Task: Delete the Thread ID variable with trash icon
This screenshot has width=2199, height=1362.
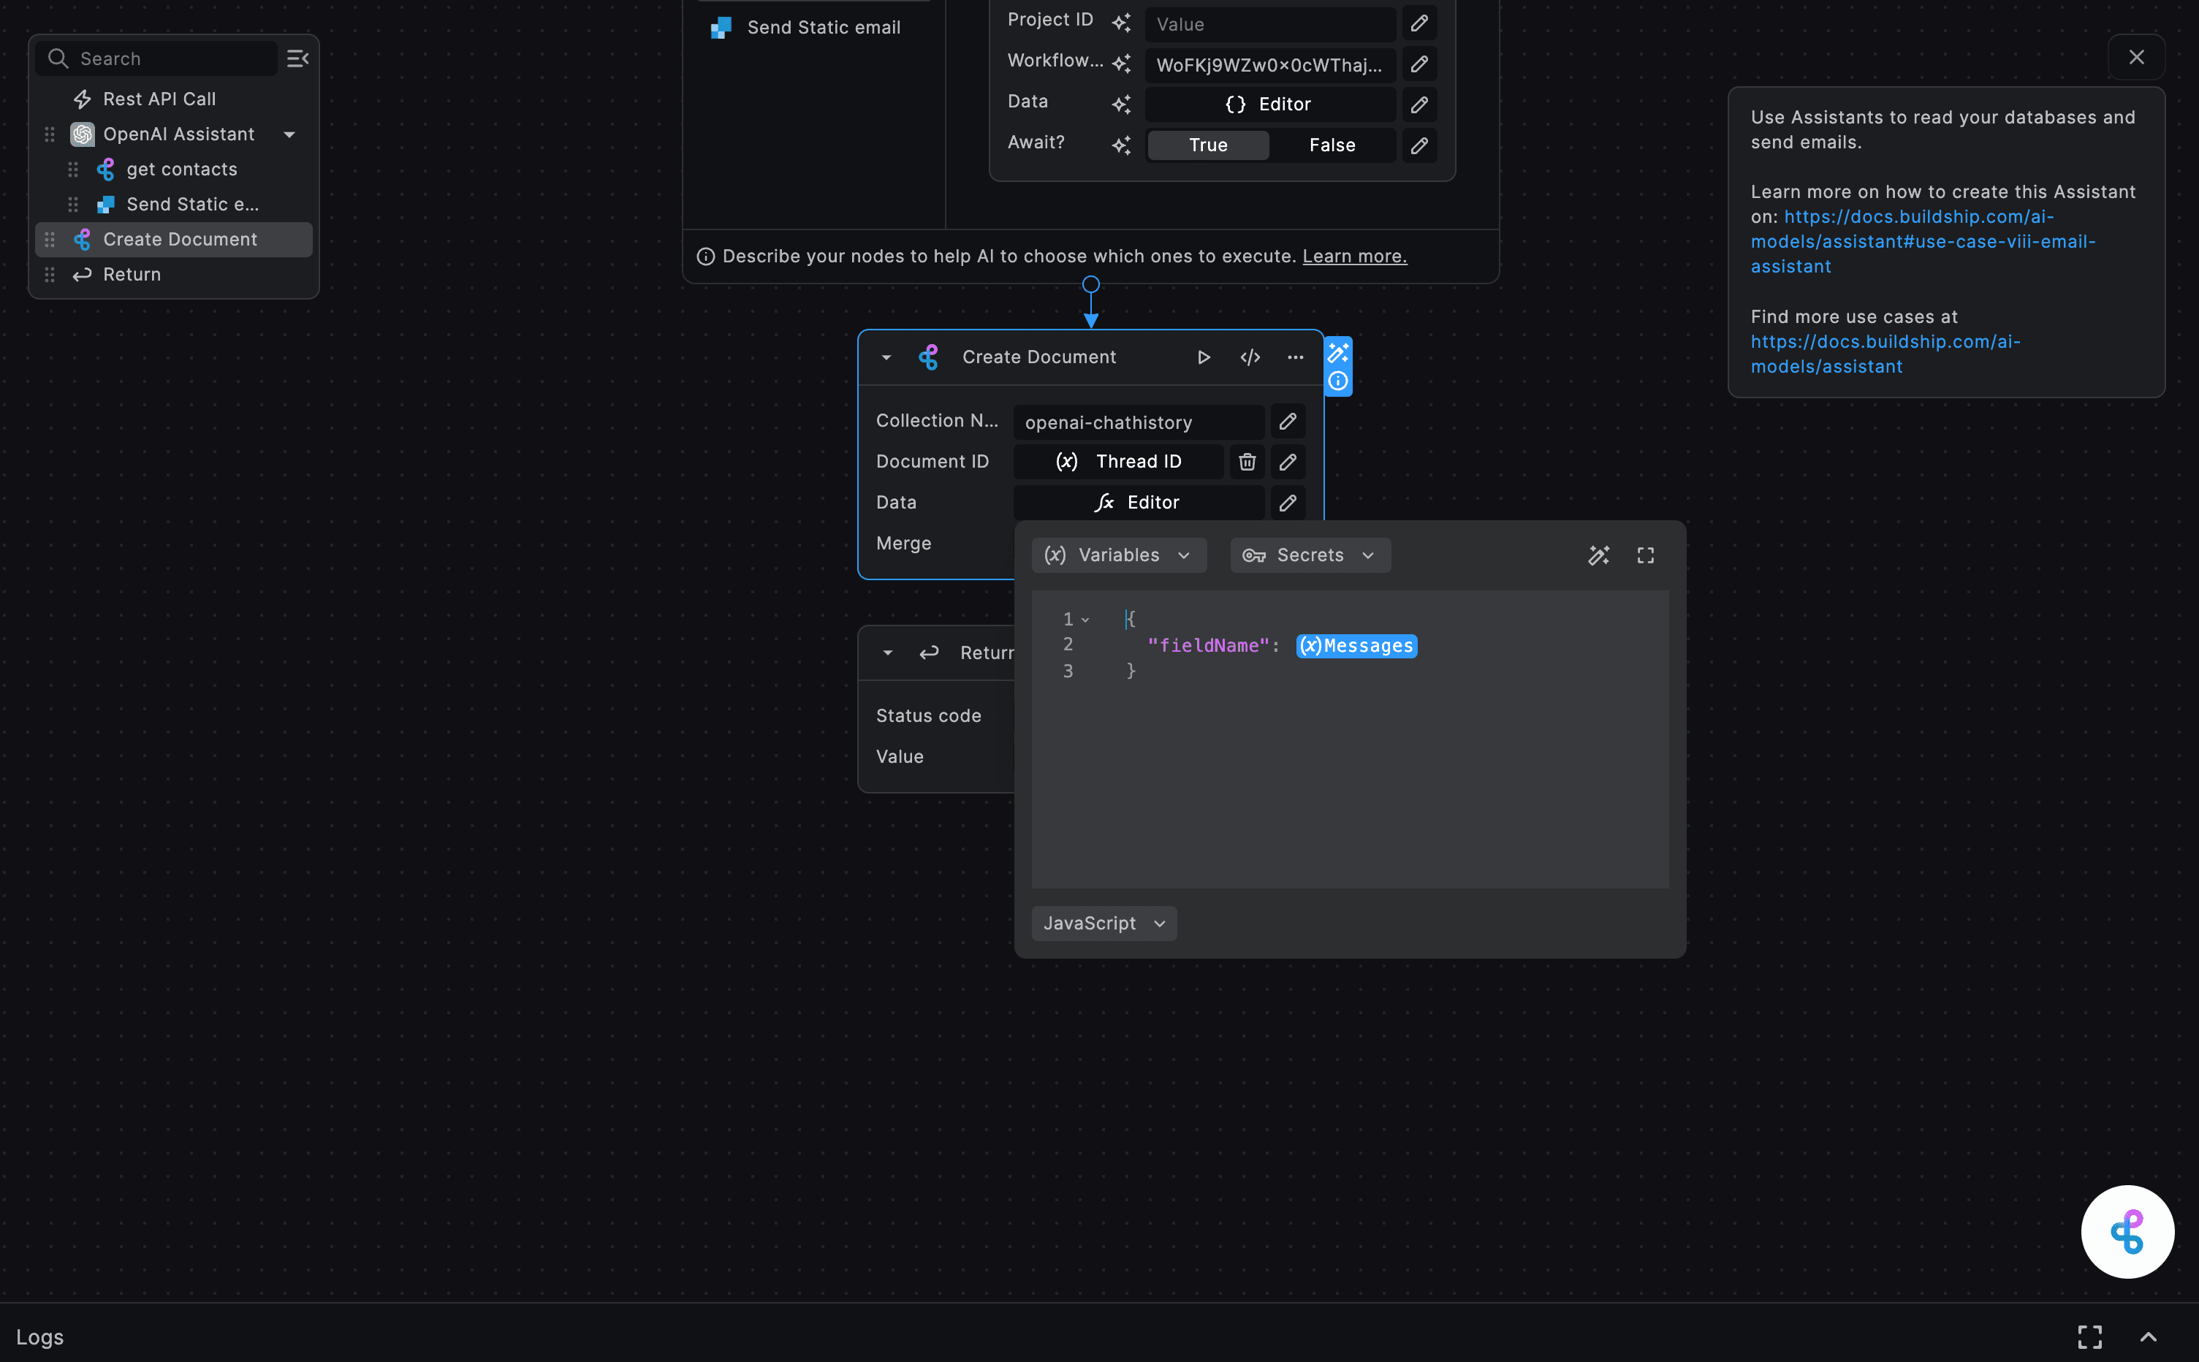Action: [x=1246, y=461]
